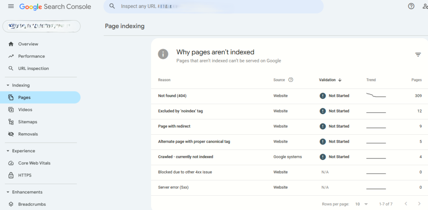The width and height of the screenshot is (428, 210).
Task: Open Removals in the sidebar
Action: point(41,134)
